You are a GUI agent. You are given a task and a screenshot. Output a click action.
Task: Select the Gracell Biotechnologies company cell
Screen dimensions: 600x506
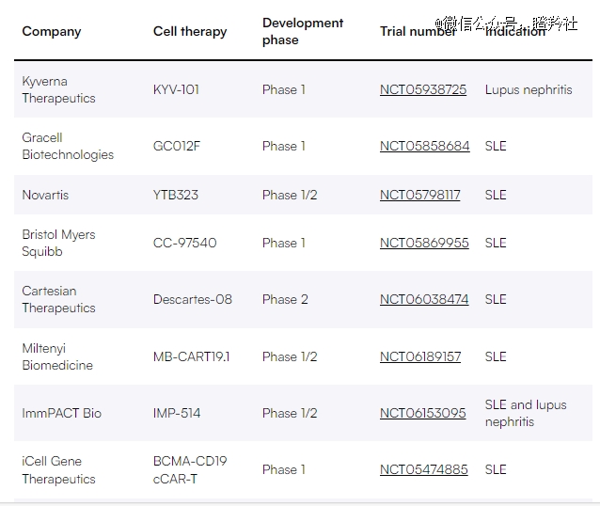[68, 146]
